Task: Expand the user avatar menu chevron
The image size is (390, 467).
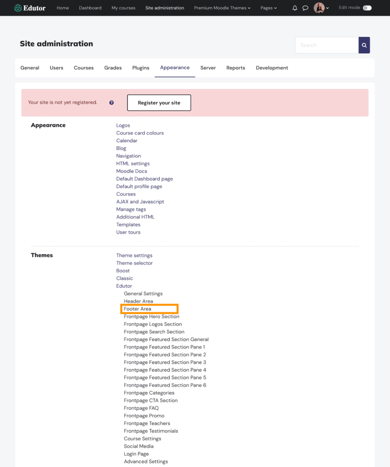Action: [327, 8]
